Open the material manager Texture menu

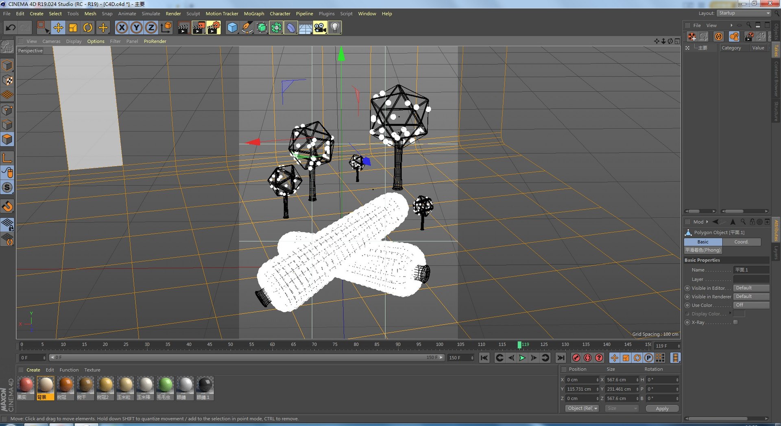tap(92, 370)
